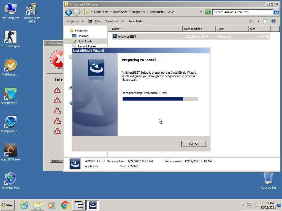
Task: Select the Recycle Bin icon
Action: coord(268,181)
